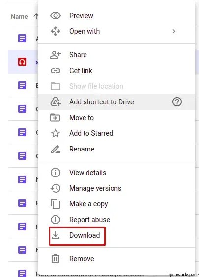The width and height of the screenshot is (199, 277).
Task: Click the Manage versions history icon
Action: pos(56,188)
